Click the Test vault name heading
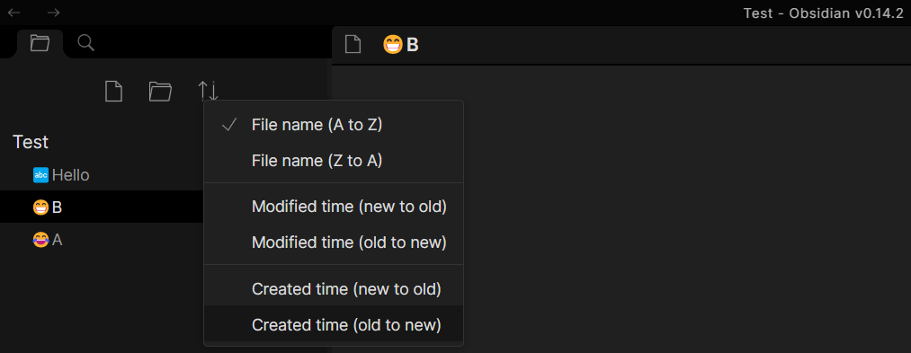This screenshot has width=911, height=353. coord(31,142)
